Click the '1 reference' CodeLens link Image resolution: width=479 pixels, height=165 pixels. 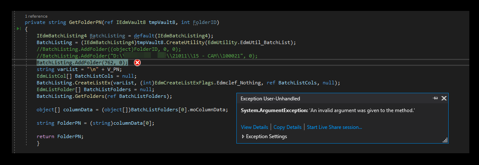pos(36,16)
